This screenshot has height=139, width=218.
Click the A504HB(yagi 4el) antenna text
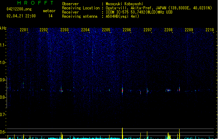click(x=122, y=16)
